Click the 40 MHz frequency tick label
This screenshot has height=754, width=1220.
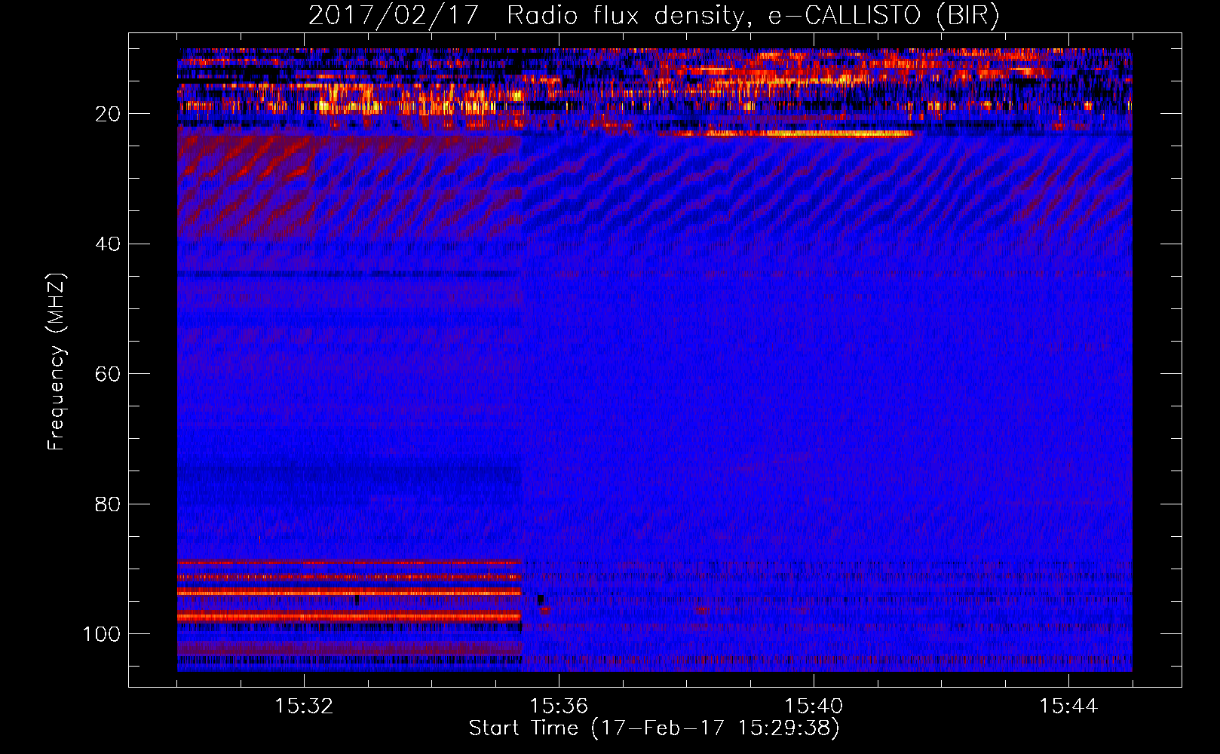click(x=108, y=244)
